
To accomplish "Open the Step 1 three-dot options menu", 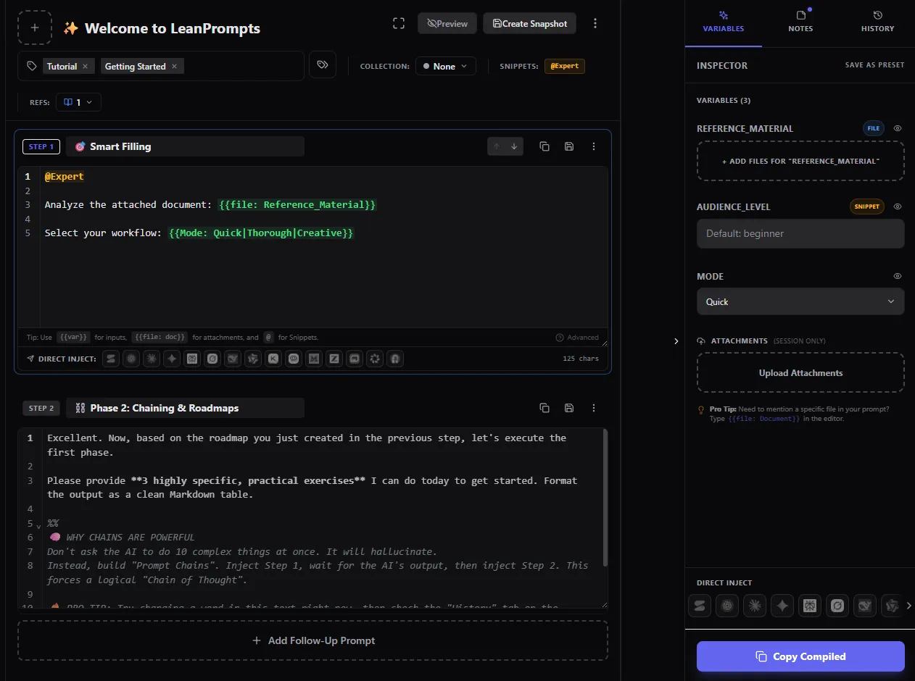I will point(594,146).
